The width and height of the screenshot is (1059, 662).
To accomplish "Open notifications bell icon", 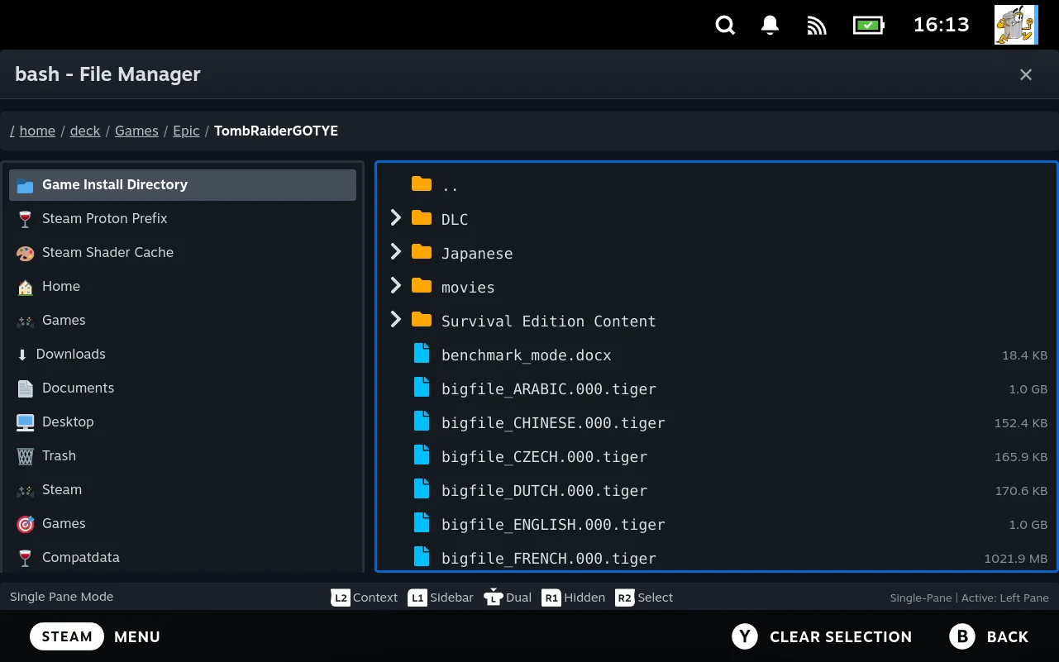I will (x=770, y=25).
